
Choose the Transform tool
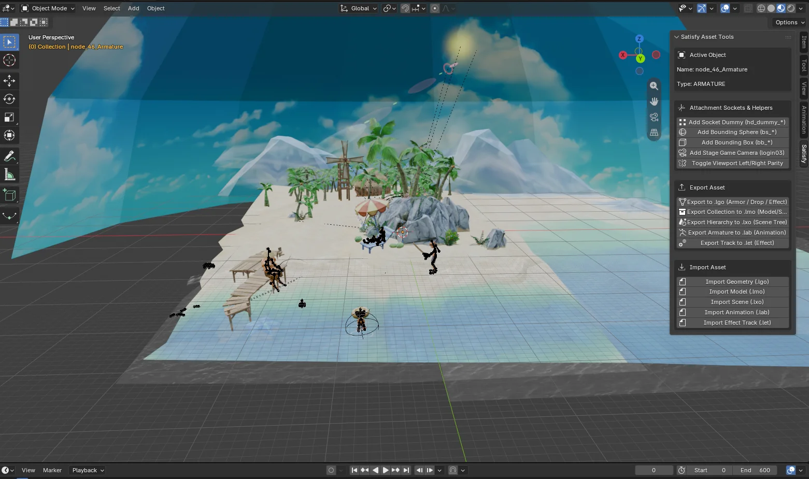[9, 135]
